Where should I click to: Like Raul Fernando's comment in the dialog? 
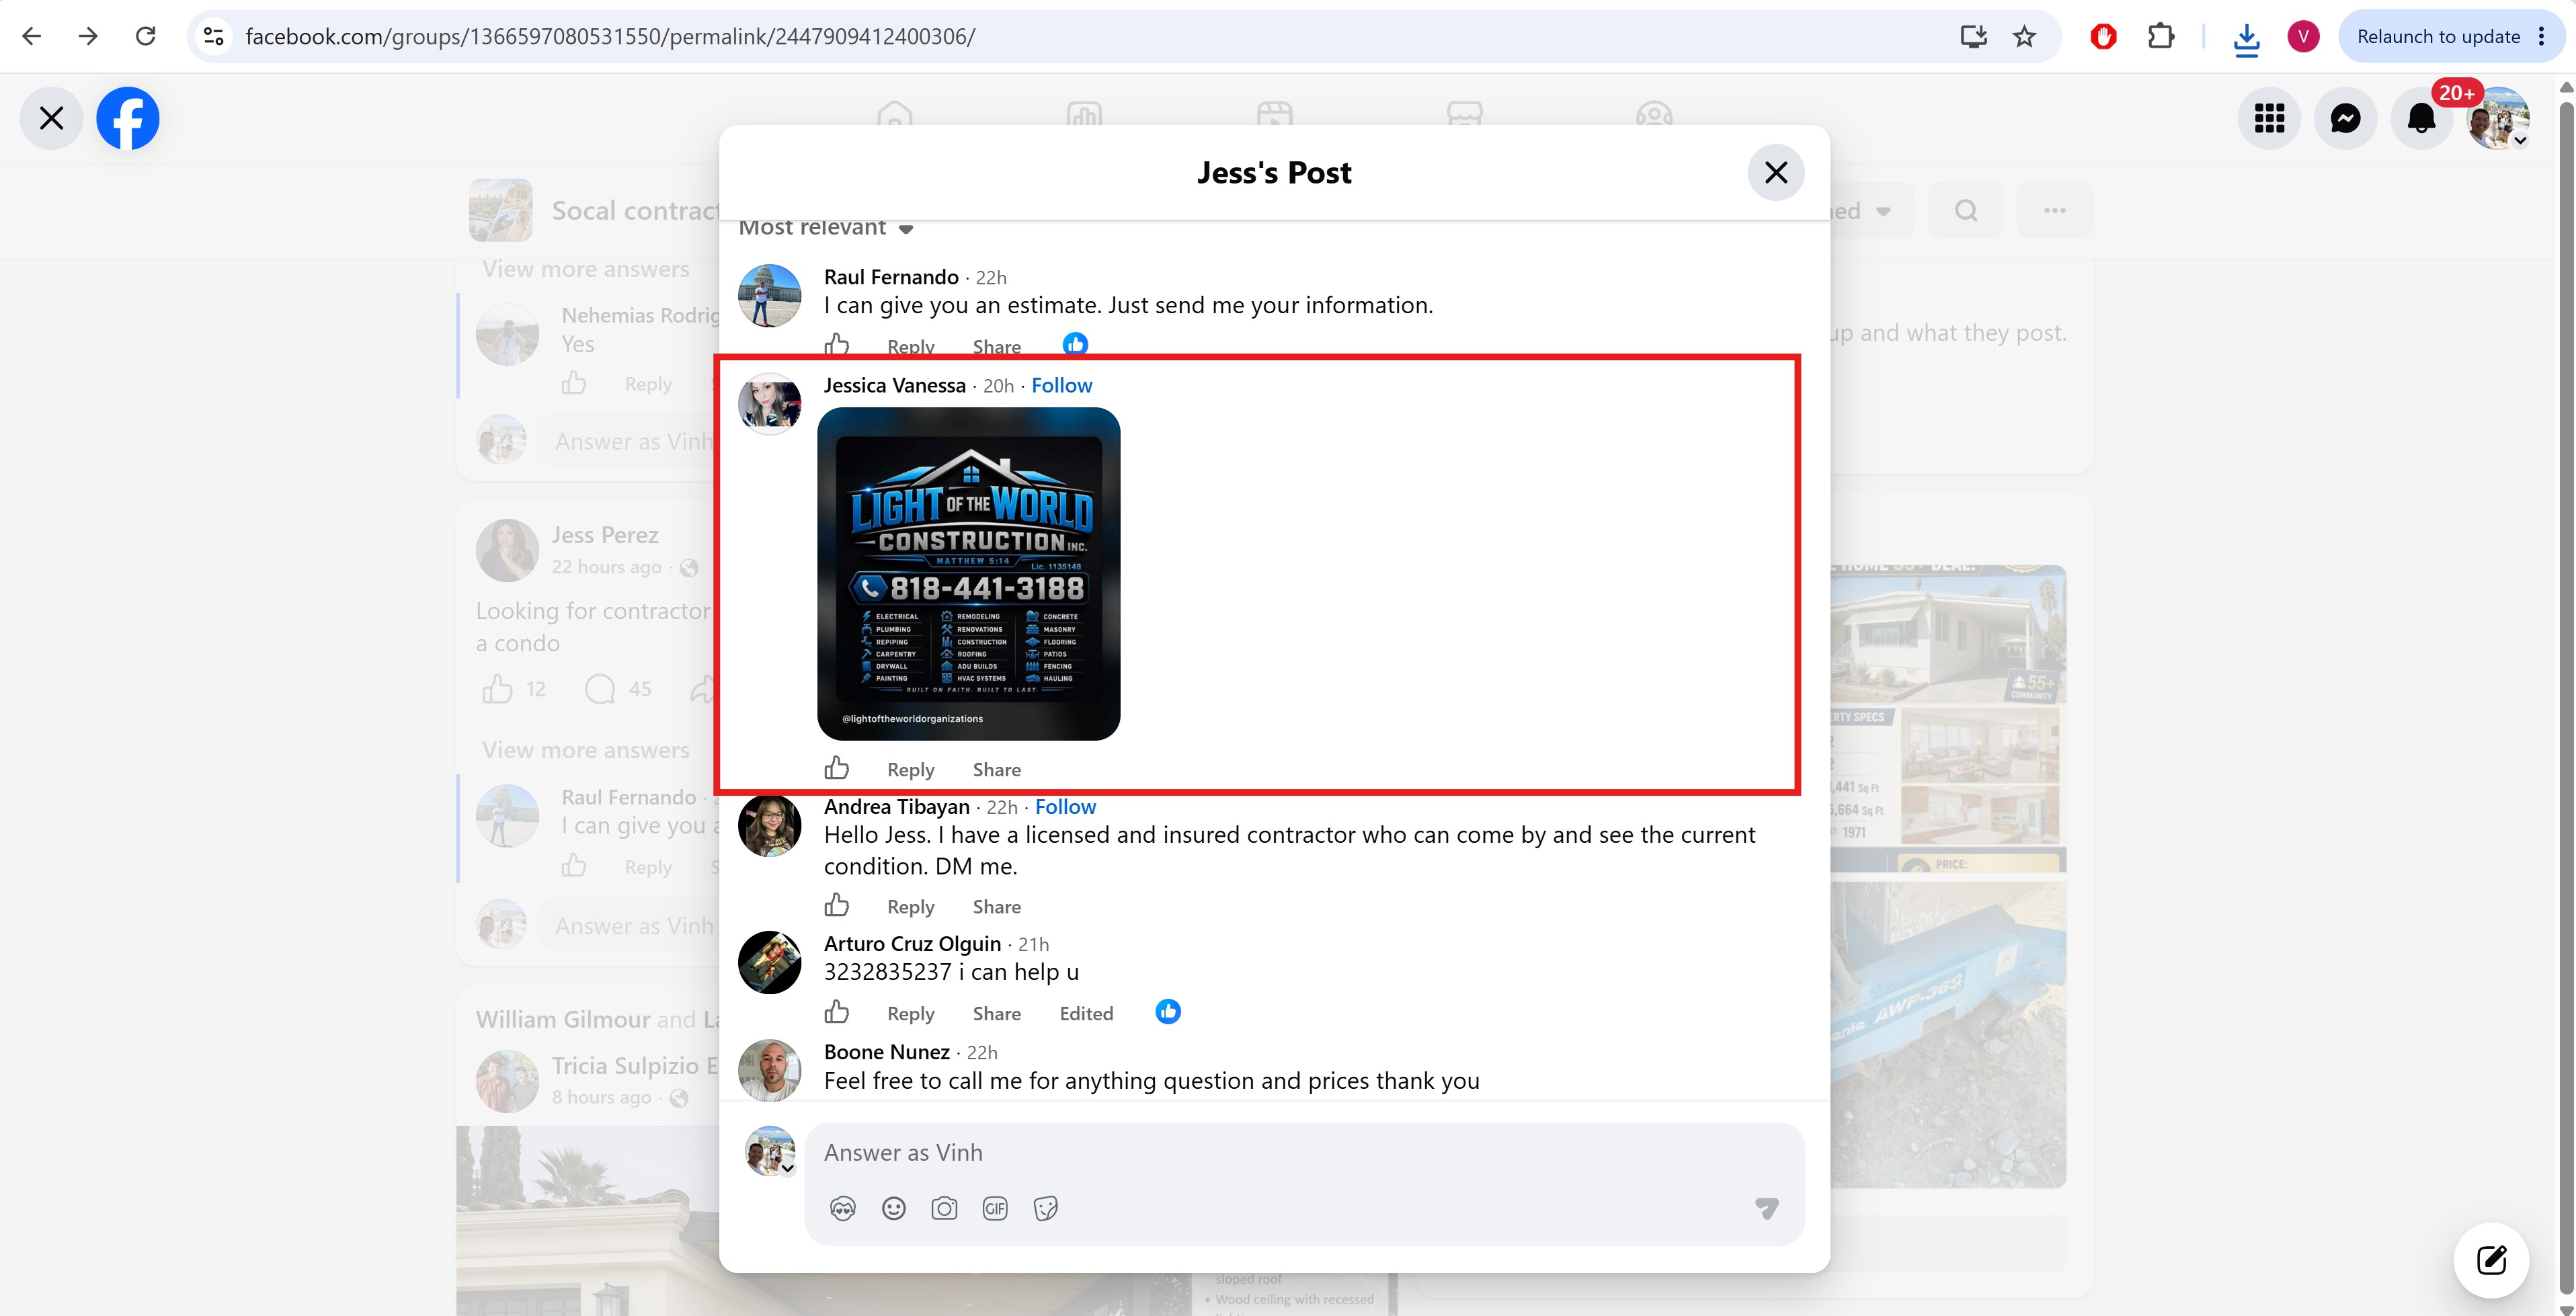[837, 345]
